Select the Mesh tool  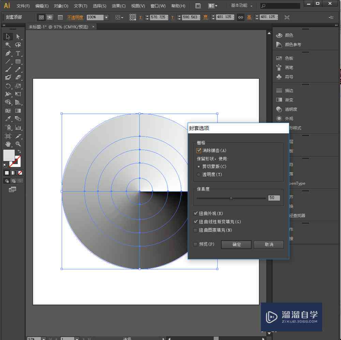8,111
